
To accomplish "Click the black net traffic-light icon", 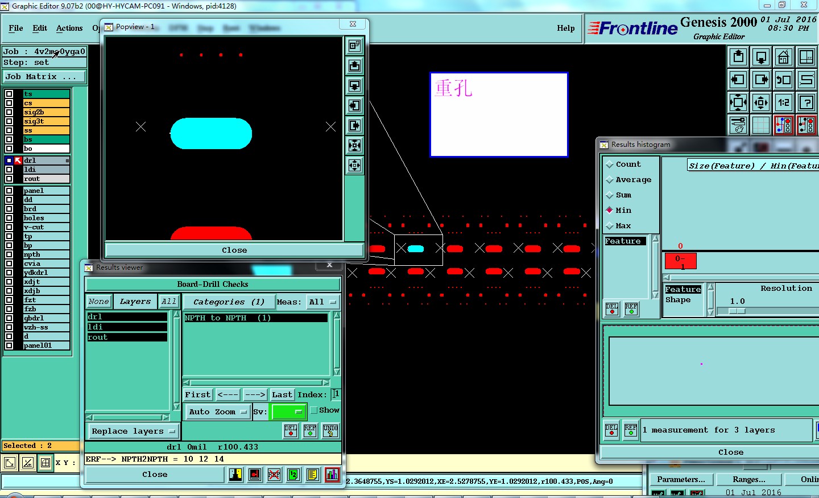I will click(806, 125).
